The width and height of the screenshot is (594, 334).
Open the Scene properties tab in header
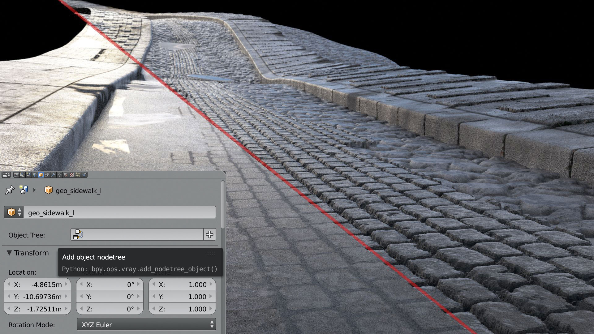28,175
